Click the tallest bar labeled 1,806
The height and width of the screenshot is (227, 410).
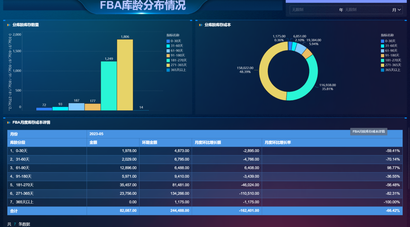[125, 75]
